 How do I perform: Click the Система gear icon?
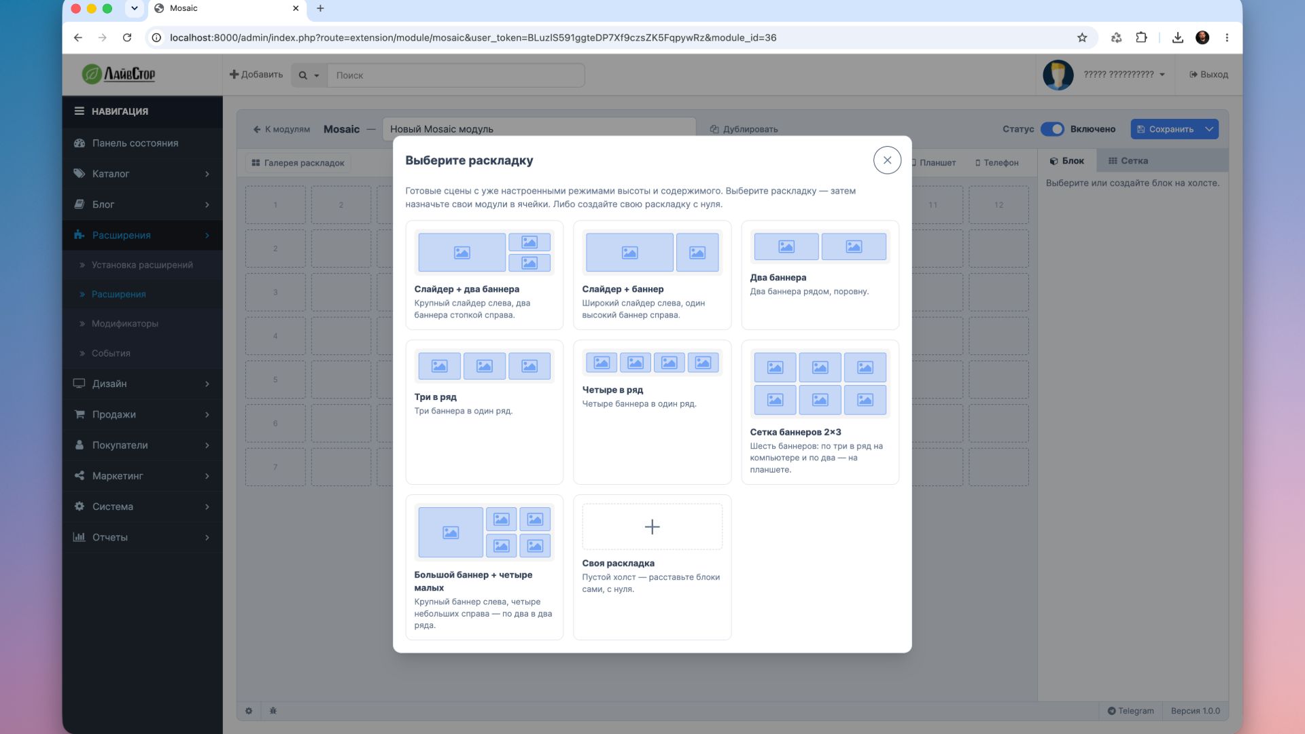(x=80, y=507)
